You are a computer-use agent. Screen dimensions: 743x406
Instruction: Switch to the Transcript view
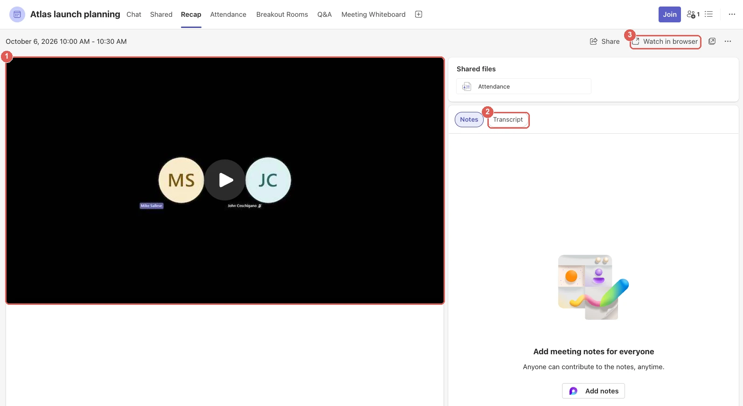[x=508, y=119]
